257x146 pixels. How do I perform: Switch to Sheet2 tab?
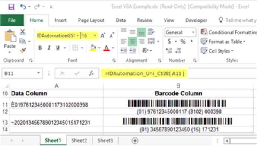point(79,140)
